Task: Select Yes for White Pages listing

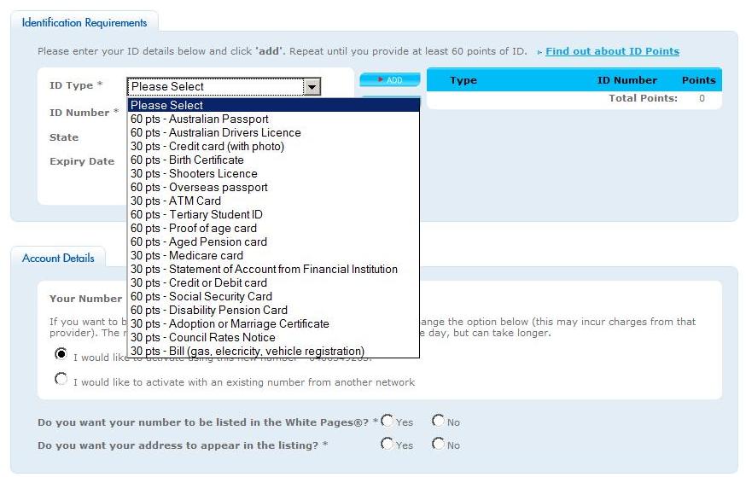Action: point(388,421)
